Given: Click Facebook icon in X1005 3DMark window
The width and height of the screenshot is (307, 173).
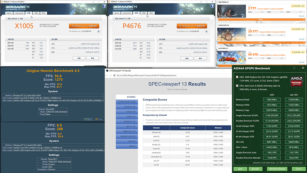Looking at the screenshot, I should [x=104, y=6].
